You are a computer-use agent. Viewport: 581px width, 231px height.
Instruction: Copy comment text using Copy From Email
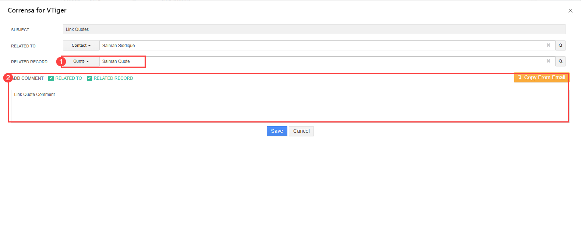(541, 77)
